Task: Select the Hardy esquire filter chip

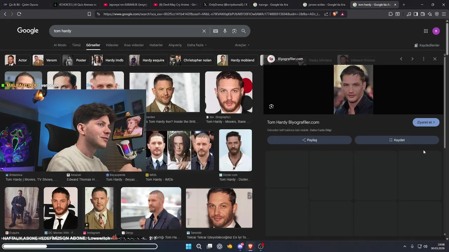Action: [x=148, y=60]
